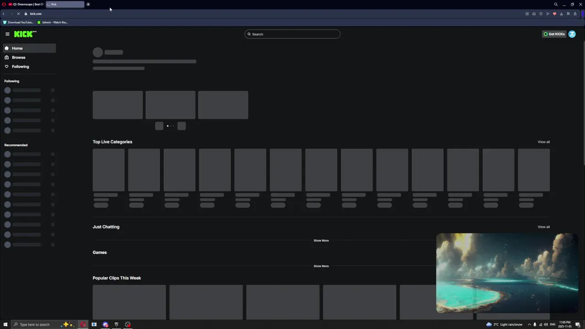The image size is (585, 329).
Task: Go forward in browser history
Action: pyautogui.click(x=11, y=14)
